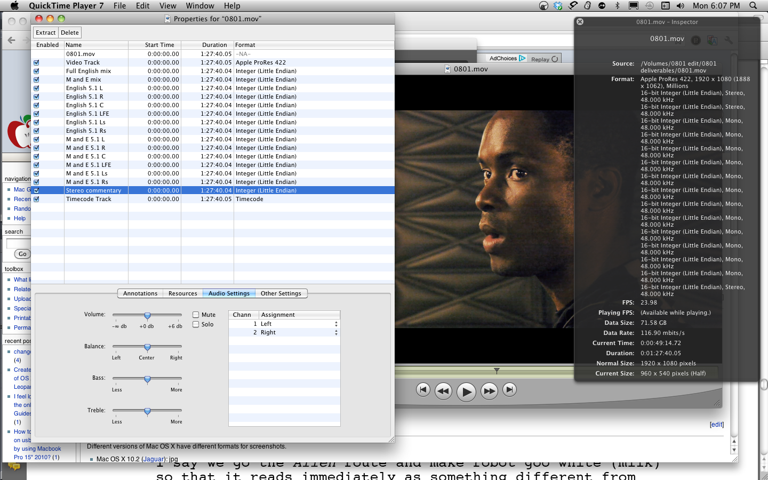Open the channel 2 Right assignment selector
The height and width of the screenshot is (480, 768).
tap(335, 332)
